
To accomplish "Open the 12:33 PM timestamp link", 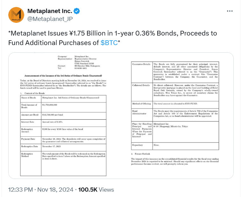I will [20, 190].
